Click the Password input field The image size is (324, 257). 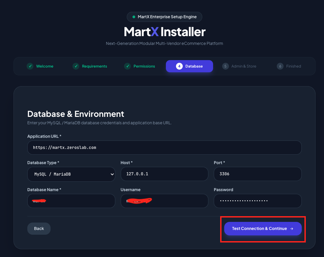tap(258, 201)
